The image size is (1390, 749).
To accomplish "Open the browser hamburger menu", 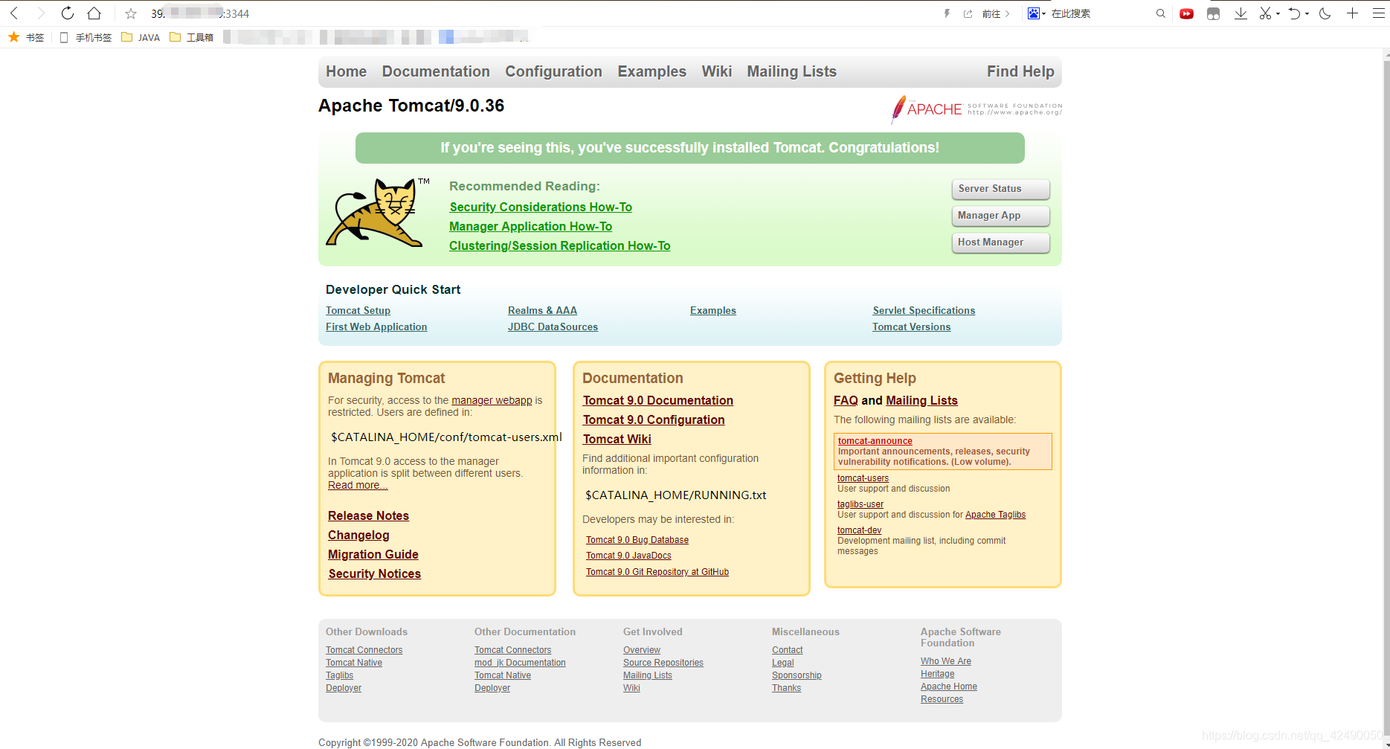I will (1378, 13).
